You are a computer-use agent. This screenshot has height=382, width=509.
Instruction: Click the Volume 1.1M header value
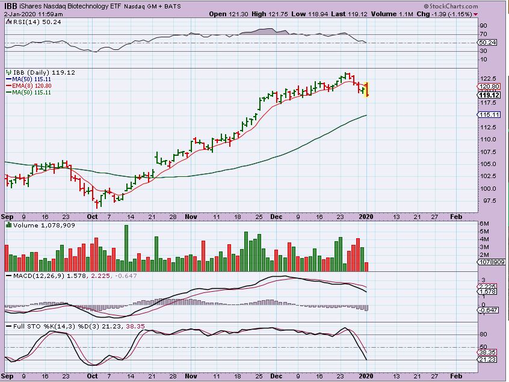click(x=392, y=14)
